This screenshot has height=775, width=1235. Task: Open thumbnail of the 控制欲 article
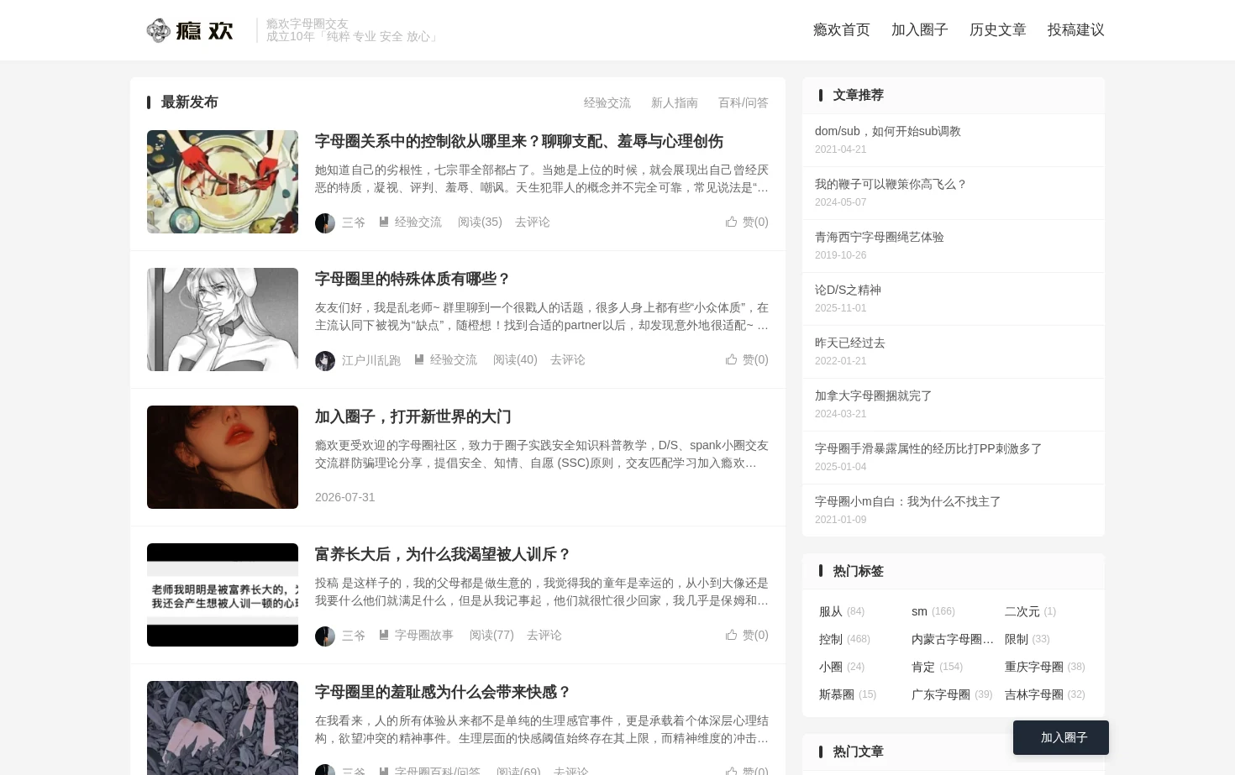223,181
